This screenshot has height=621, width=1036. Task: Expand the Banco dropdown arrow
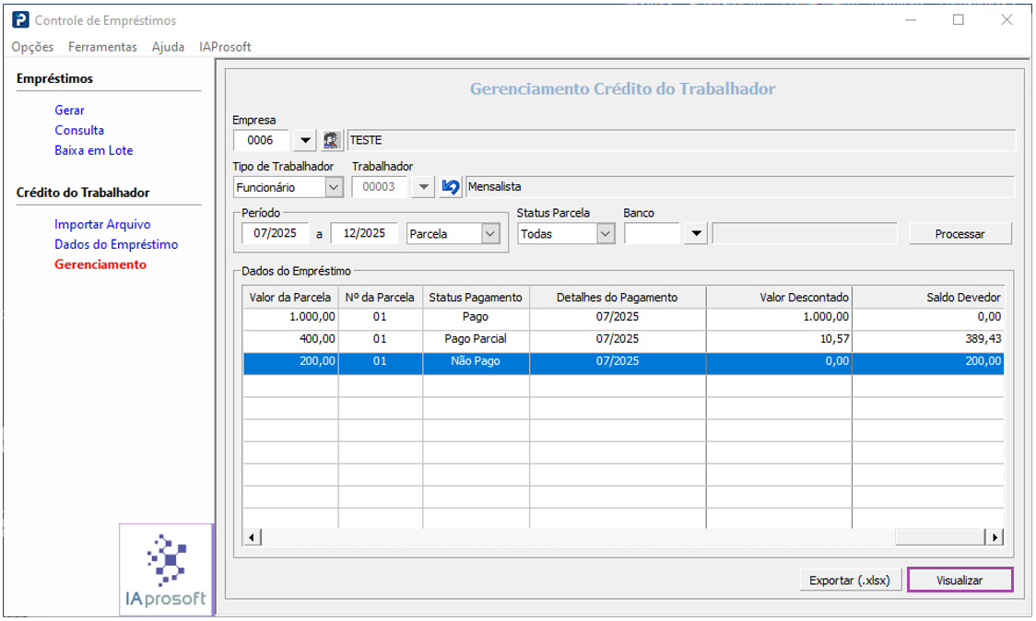tap(697, 234)
